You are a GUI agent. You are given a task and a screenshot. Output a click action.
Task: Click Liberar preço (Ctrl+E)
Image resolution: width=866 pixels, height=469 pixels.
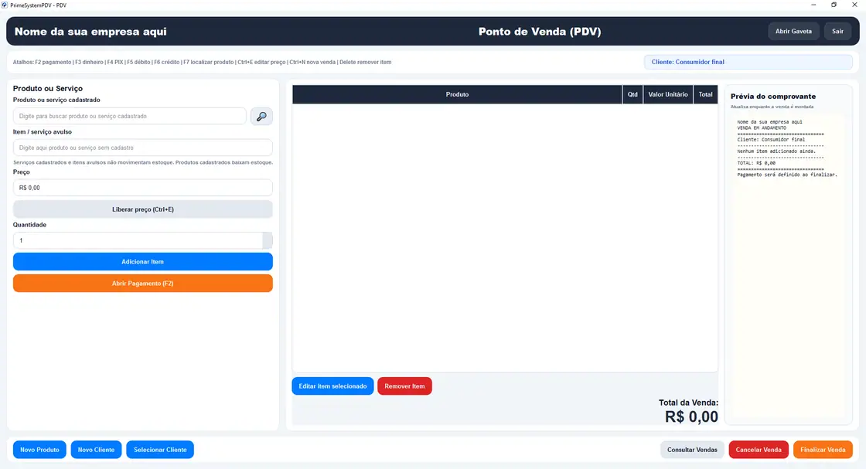pos(142,209)
